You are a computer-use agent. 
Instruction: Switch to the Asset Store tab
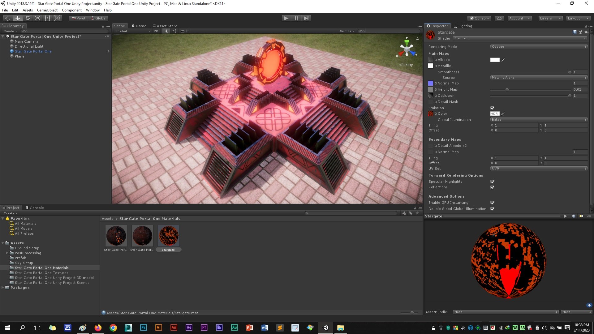(x=165, y=26)
